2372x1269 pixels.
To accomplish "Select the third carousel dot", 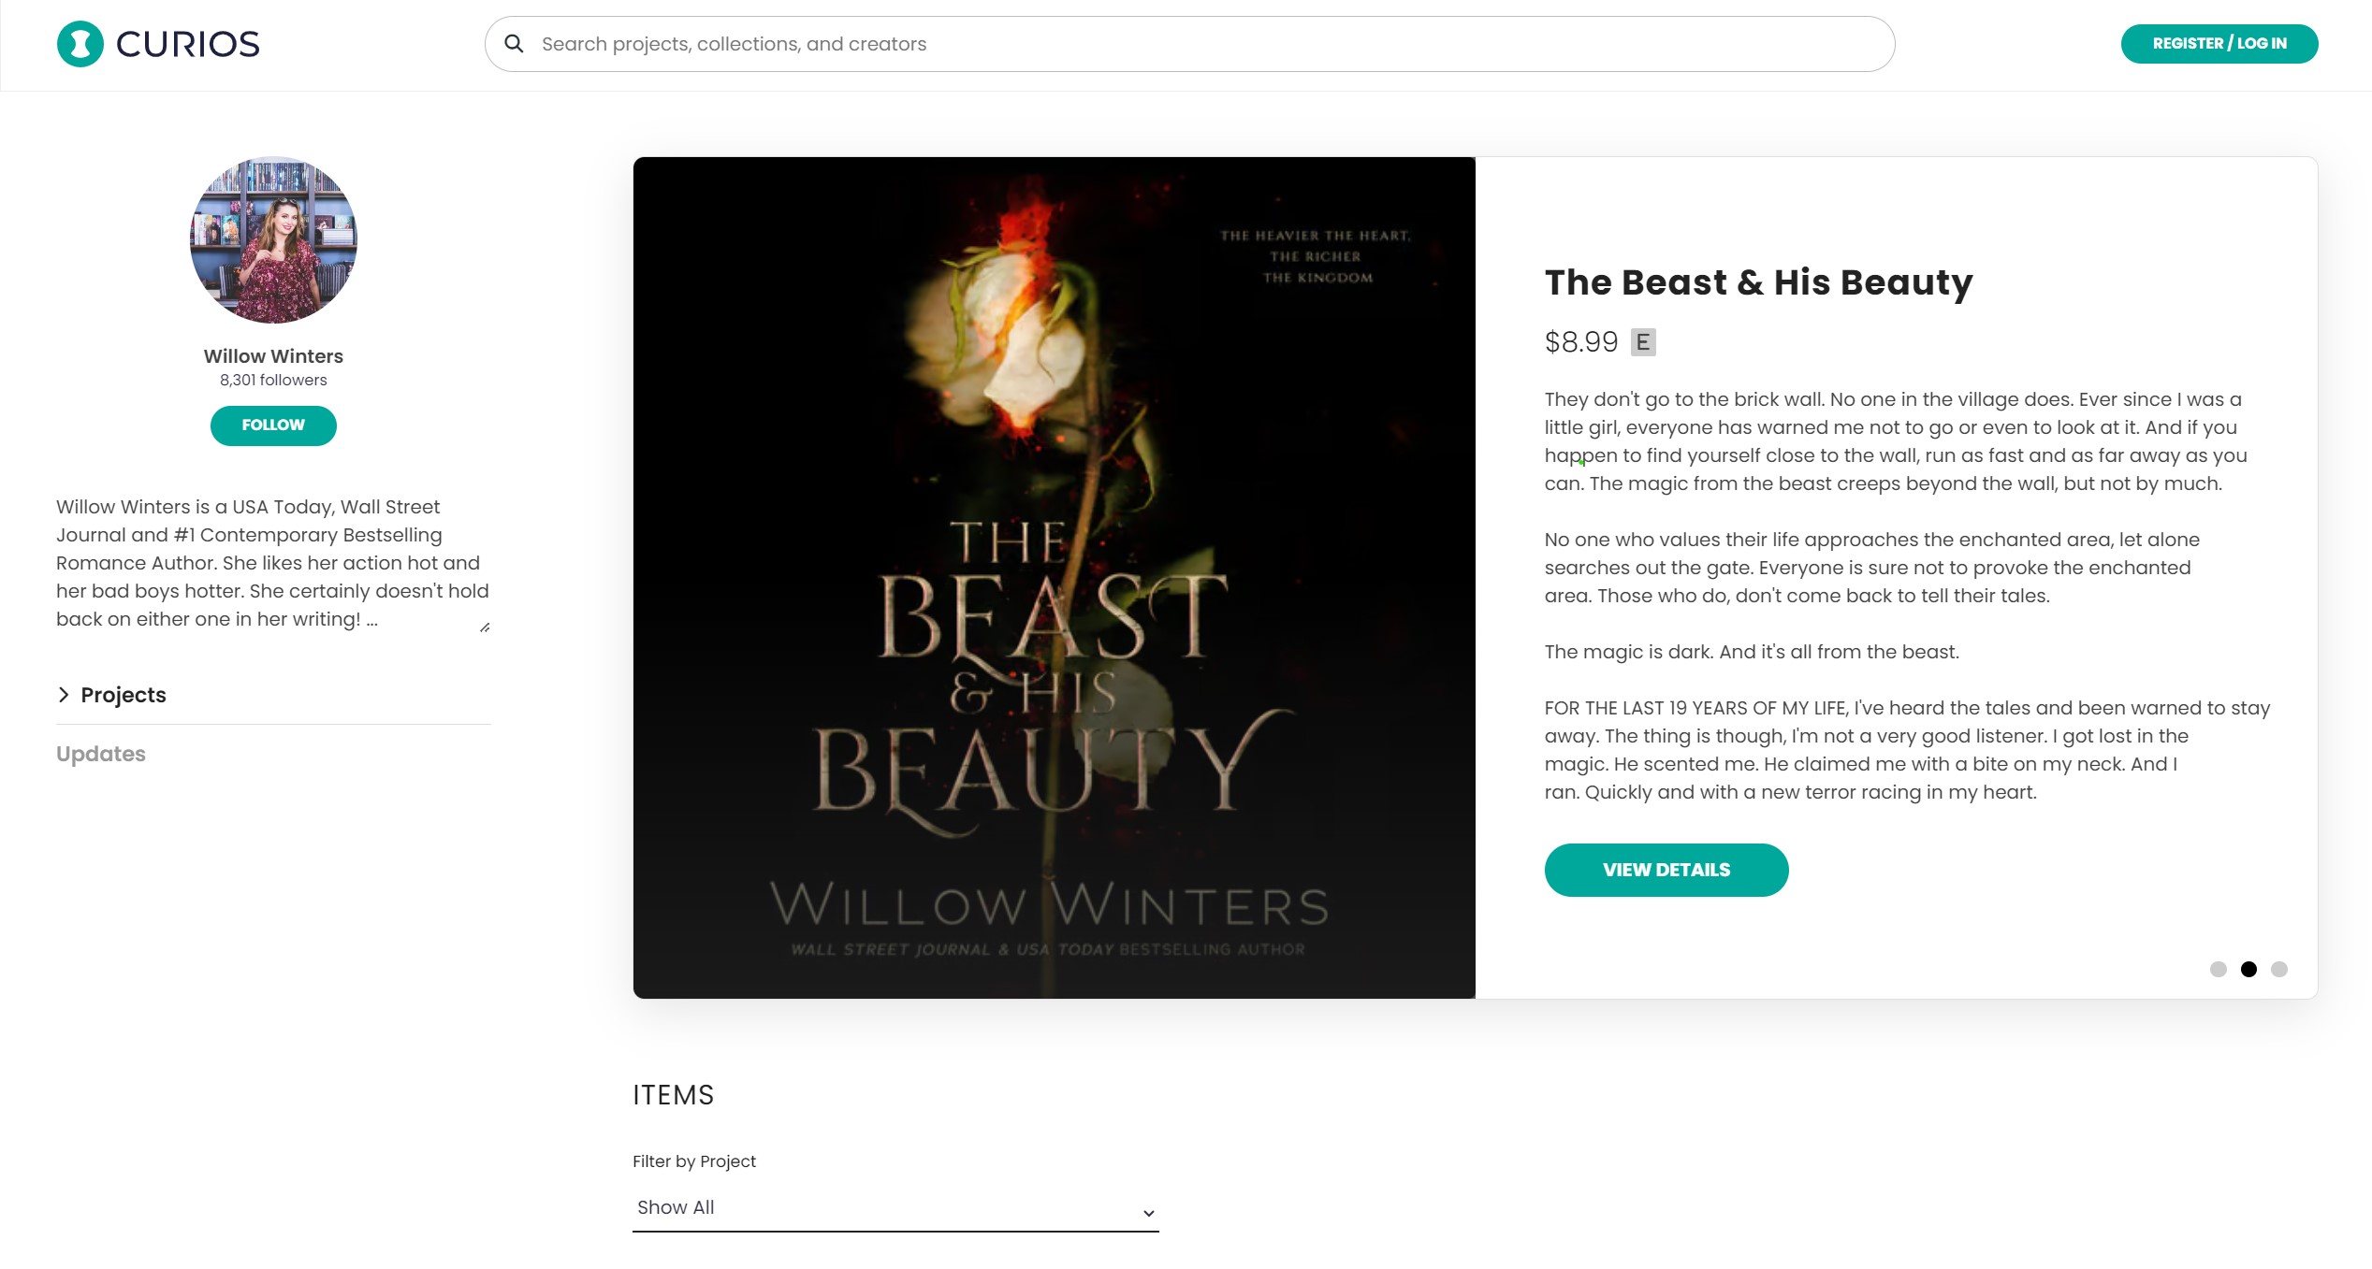I will (x=2279, y=969).
